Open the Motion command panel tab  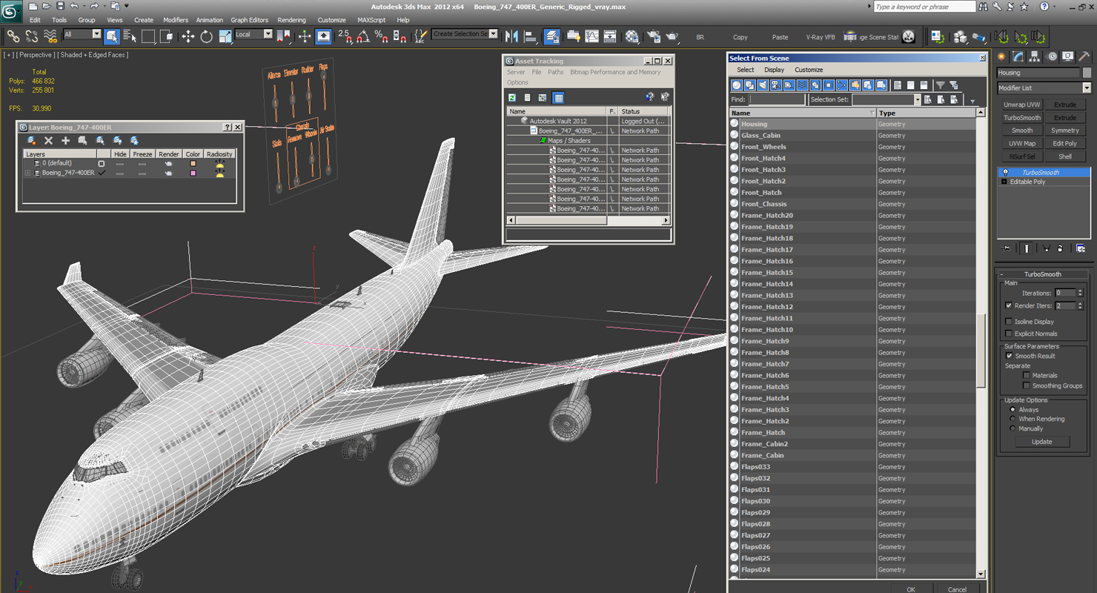pyautogui.click(x=1051, y=56)
